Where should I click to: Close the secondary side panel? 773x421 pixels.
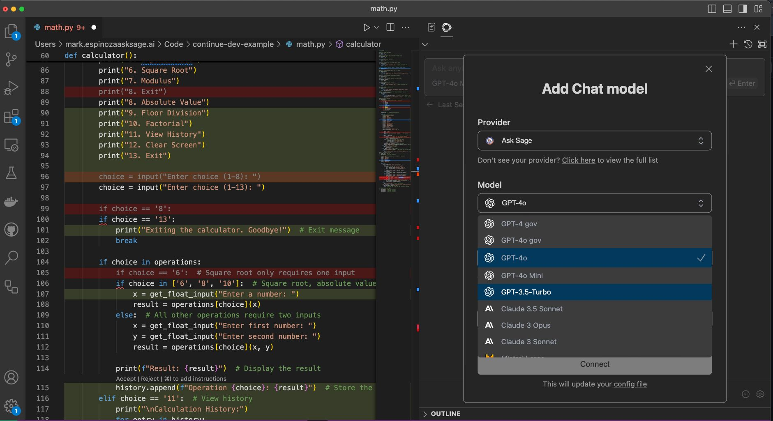pos(757,28)
